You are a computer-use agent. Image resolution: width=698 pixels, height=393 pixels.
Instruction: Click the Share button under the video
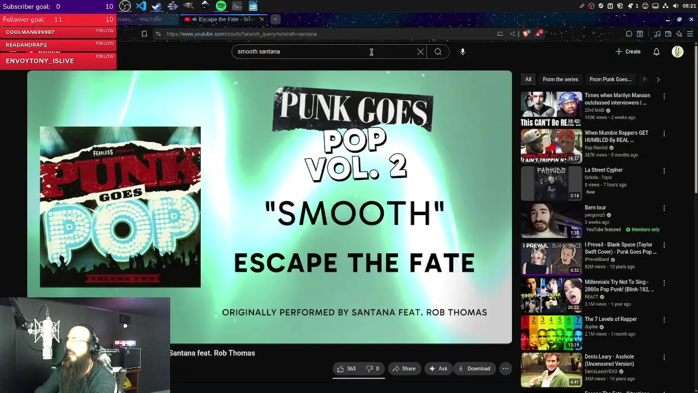404,369
